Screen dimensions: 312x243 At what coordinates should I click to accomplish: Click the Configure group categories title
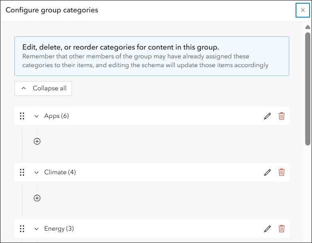(52, 10)
